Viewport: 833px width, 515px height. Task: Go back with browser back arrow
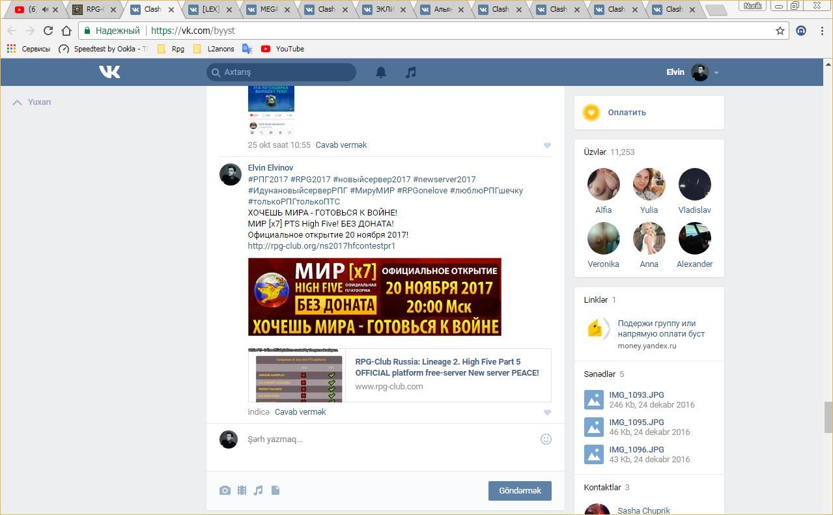click(12, 31)
